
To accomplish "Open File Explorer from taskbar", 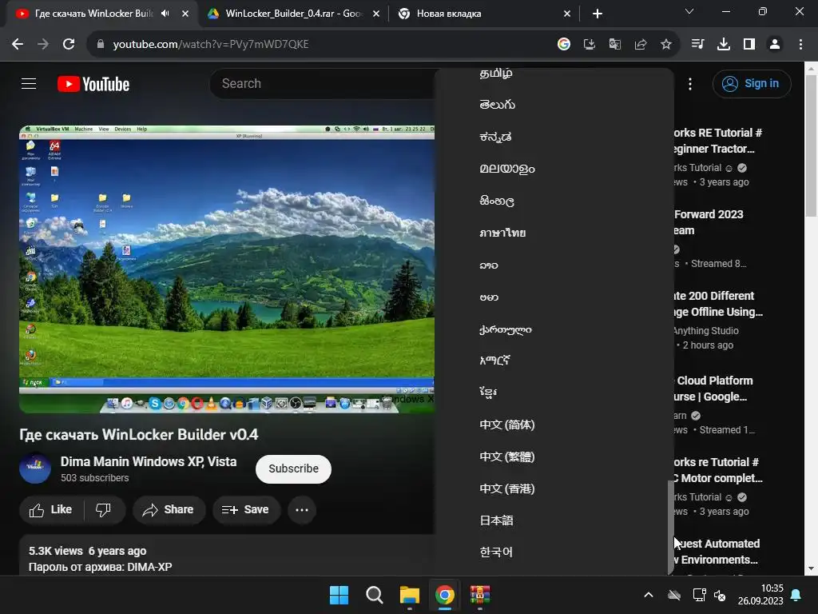I will pyautogui.click(x=410, y=595).
